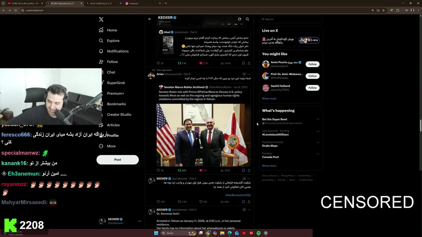
Task: Click the bell icon beside Notifications
Action: (101, 51)
